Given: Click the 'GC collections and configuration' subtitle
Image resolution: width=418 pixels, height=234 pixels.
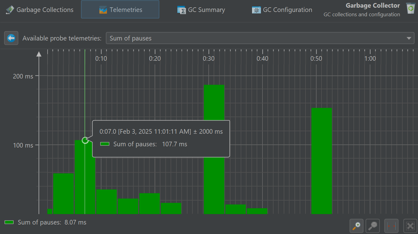Looking at the screenshot, I should click(x=362, y=14).
